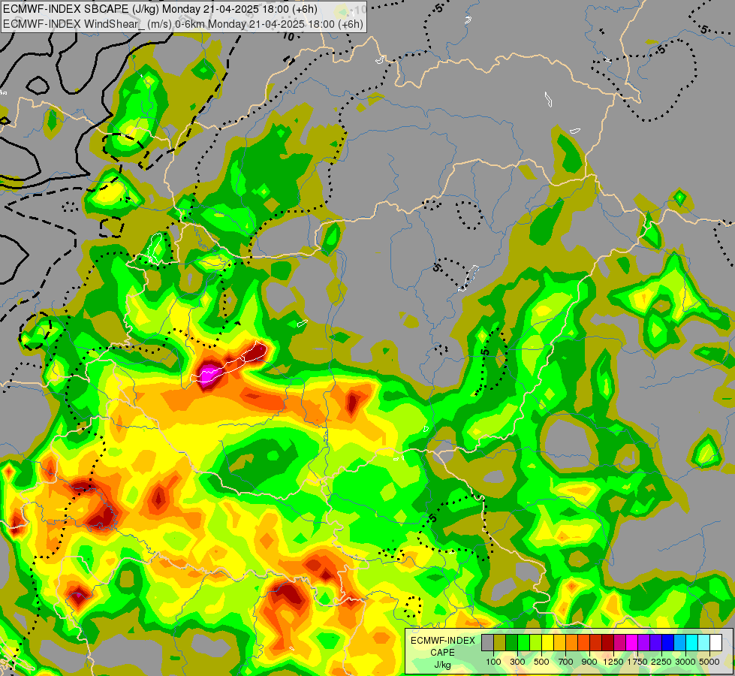Choose the bright magenta legend swatch
Image resolution: width=735 pixels, height=676 pixels.
[631, 643]
